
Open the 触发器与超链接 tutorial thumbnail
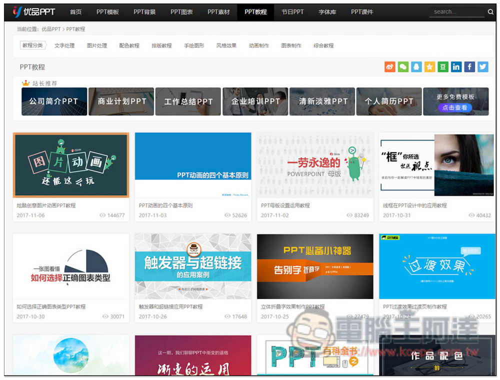193,266
